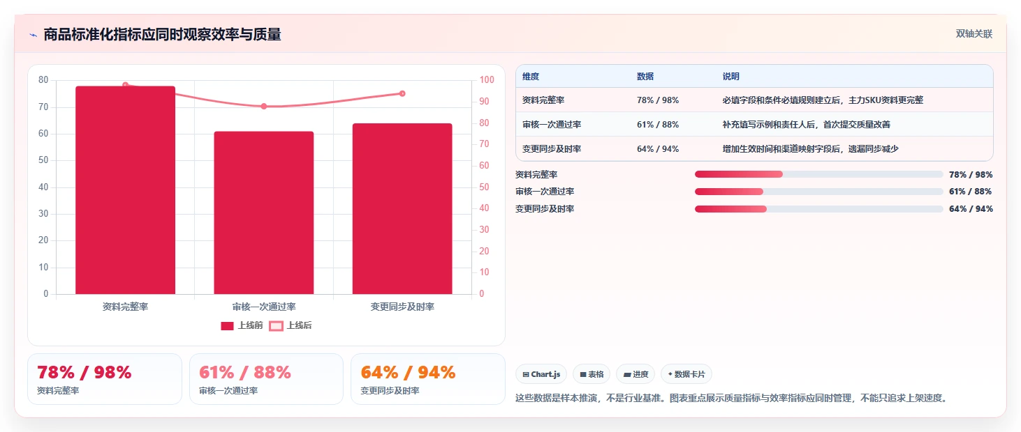Click the 双轴关联 label in header
Viewport: 1021px width, 432px height.
[x=974, y=34]
